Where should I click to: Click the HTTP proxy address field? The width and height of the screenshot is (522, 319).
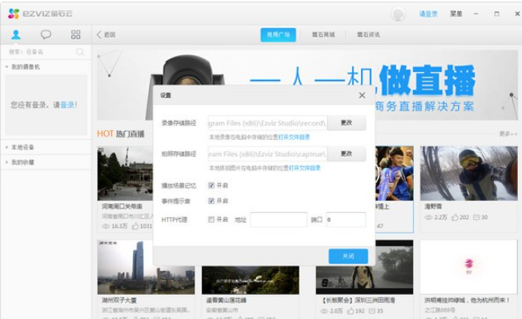(x=279, y=220)
